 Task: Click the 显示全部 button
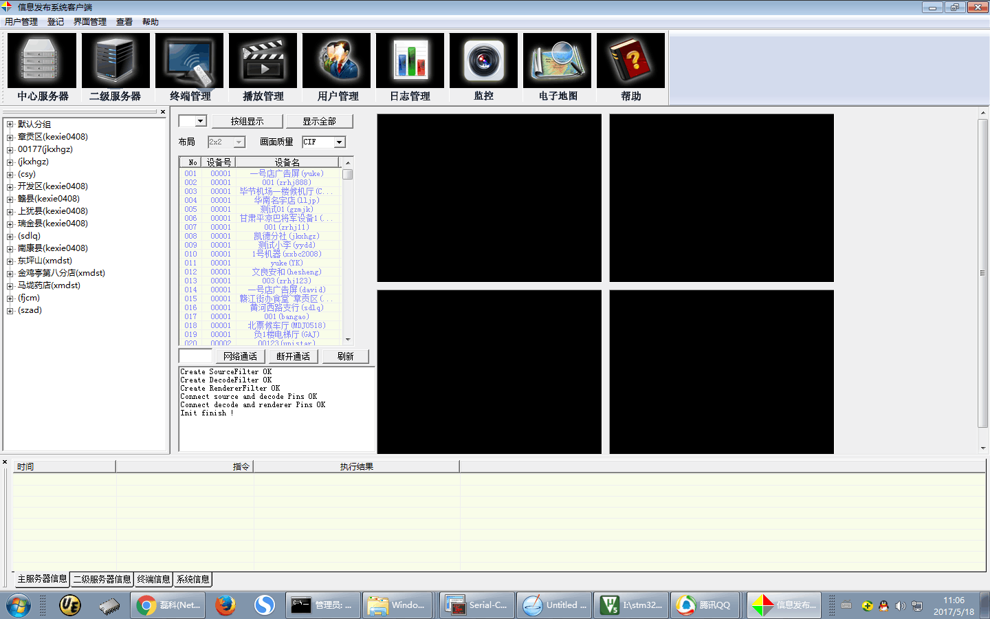tap(320, 121)
